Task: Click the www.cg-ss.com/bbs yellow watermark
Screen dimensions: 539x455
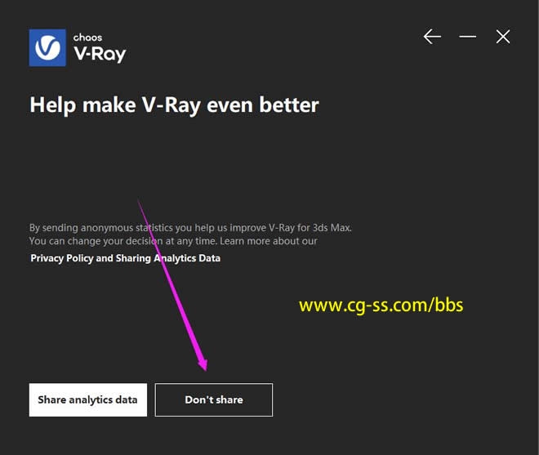Action: 381,306
